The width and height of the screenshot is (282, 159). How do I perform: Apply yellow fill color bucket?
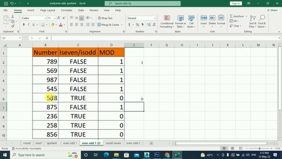click(x=52, y=25)
